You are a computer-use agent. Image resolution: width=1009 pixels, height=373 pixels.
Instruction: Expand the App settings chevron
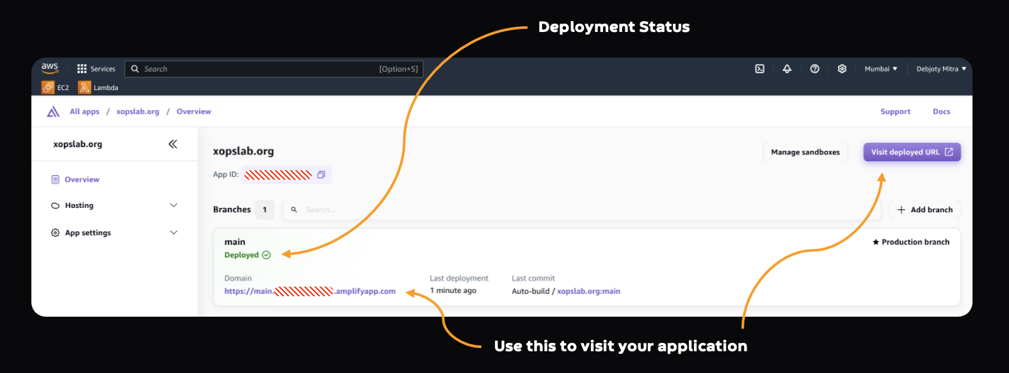[x=174, y=233]
